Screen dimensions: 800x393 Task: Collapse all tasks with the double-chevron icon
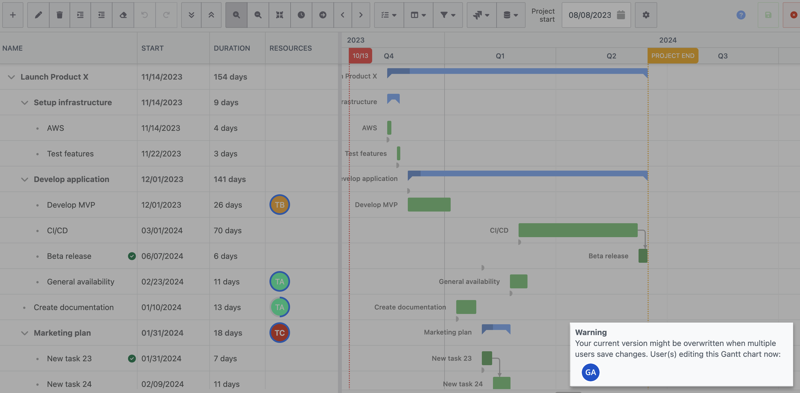tap(212, 14)
